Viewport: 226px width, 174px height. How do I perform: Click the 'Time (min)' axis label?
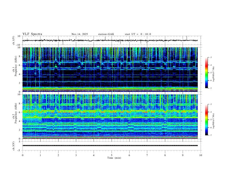click(114, 158)
